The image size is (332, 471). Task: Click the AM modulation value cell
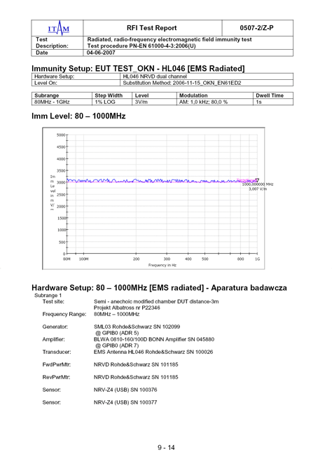214,102
